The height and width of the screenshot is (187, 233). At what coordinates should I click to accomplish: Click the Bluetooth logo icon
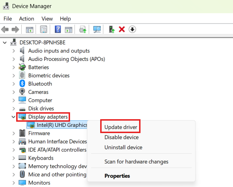tap(22, 84)
